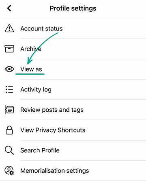Open Memorialisation settings
The width and height of the screenshot is (146, 182).
coord(73,171)
